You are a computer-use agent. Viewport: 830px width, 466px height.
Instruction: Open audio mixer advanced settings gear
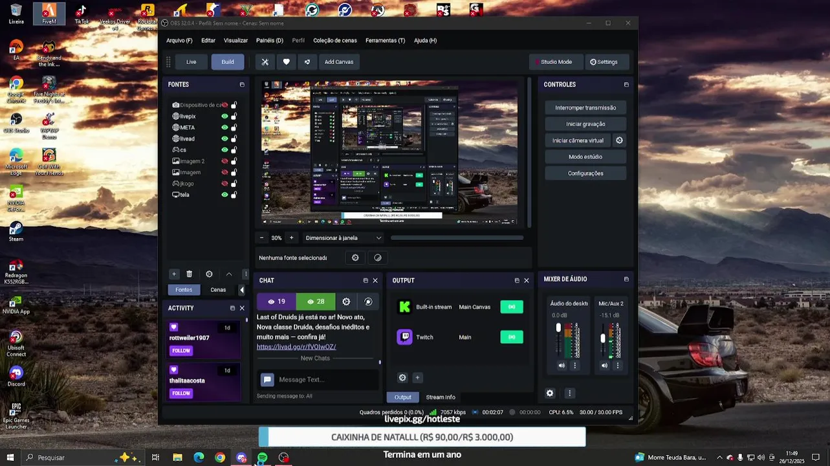point(550,393)
